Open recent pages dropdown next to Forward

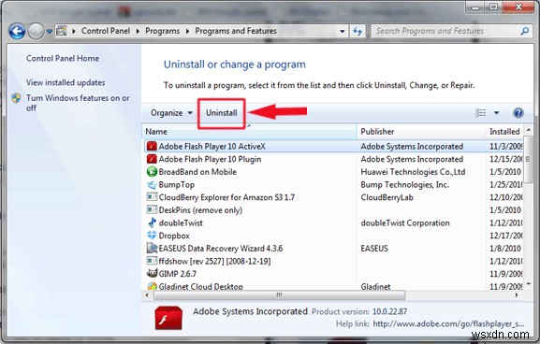click(50, 31)
